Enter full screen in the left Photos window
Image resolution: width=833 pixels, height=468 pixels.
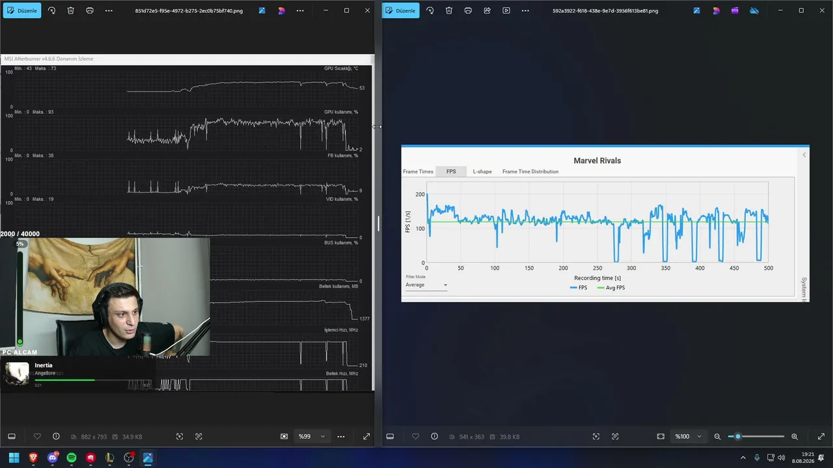point(366,437)
